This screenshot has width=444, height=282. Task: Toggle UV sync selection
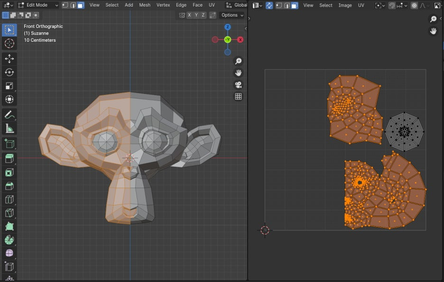coord(269,5)
